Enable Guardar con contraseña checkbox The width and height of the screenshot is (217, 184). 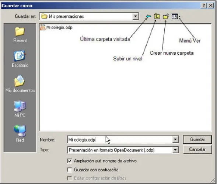point(70,170)
